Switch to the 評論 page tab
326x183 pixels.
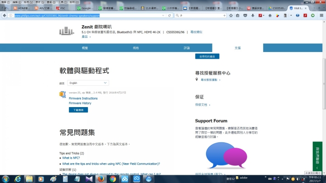click(187, 48)
